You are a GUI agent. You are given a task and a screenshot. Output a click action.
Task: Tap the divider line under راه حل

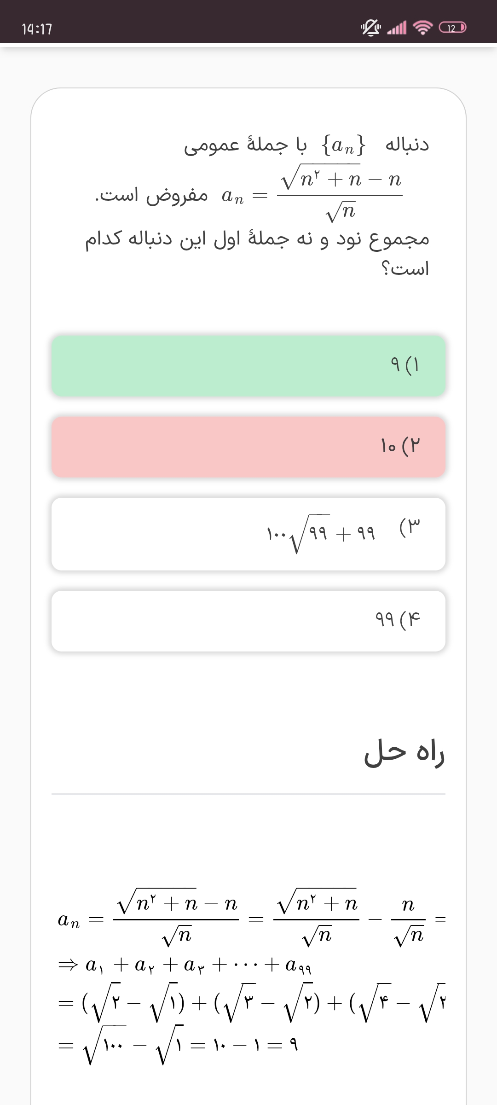click(248, 794)
